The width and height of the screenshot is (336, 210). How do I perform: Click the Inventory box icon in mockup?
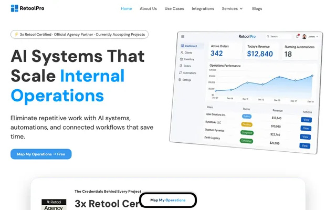tap(181, 59)
